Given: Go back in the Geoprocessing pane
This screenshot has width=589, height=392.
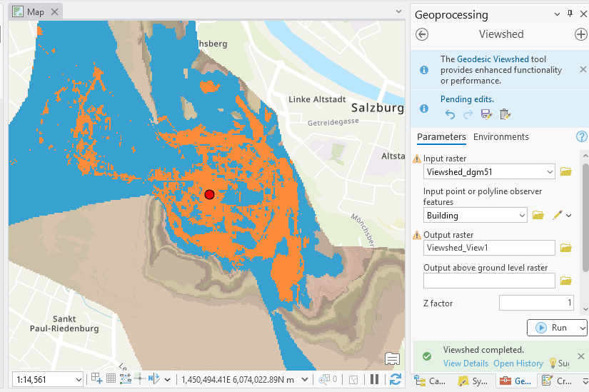Looking at the screenshot, I should point(422,34).
